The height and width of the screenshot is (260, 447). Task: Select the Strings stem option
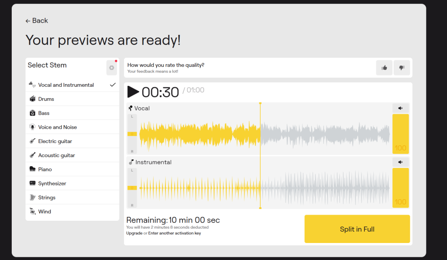pyautogui.click(x=47, y=198)
